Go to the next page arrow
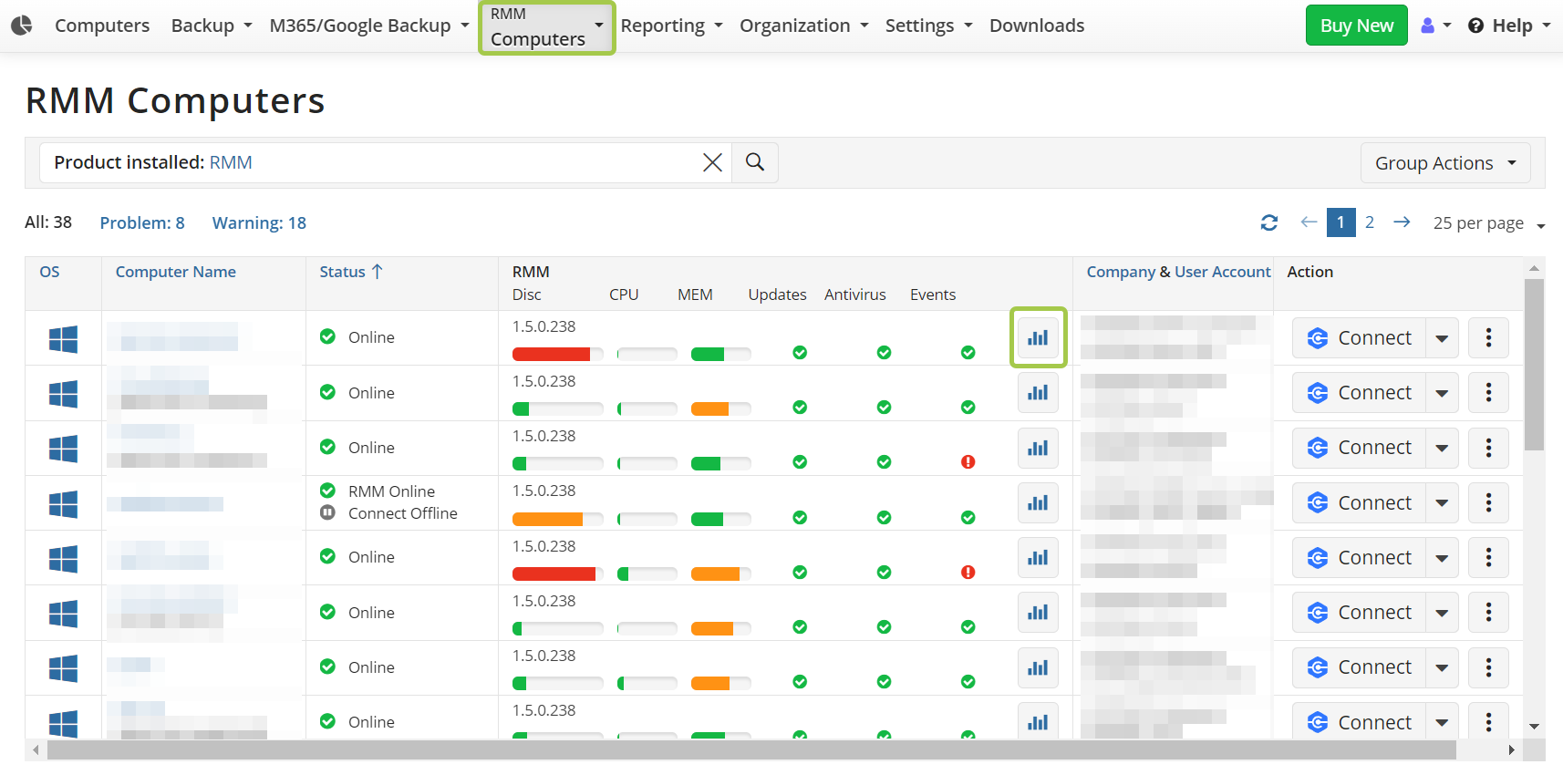The width and height of the screenshot is (1563, 775). tap(1403, 222)
